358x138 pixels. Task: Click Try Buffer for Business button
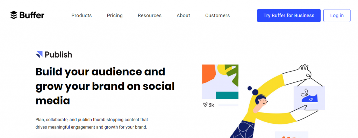tap(289, 15)
